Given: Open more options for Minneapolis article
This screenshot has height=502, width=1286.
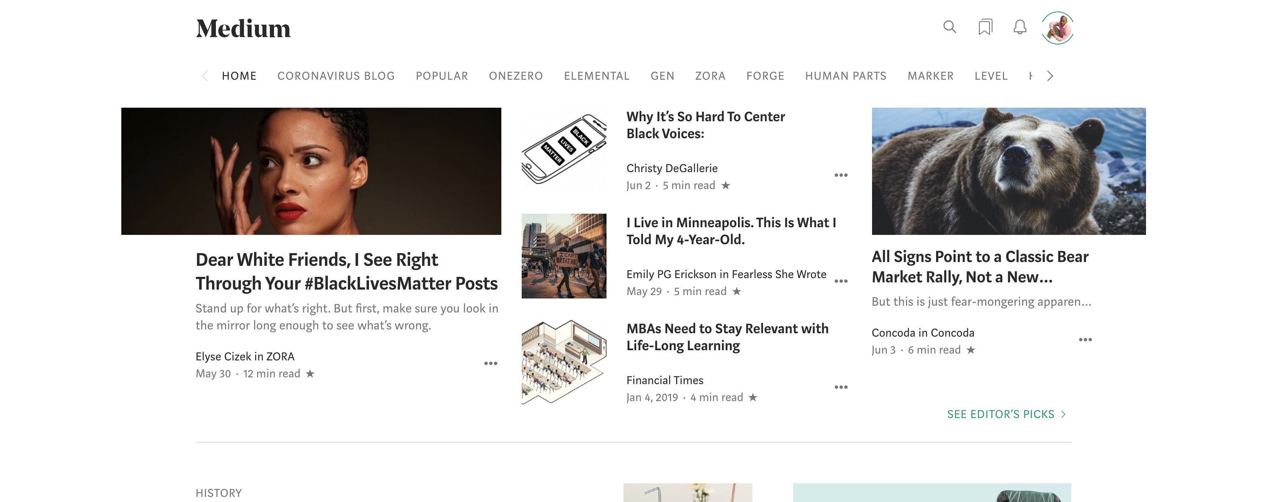Looking at the screenshot, I should click(841, 281).
